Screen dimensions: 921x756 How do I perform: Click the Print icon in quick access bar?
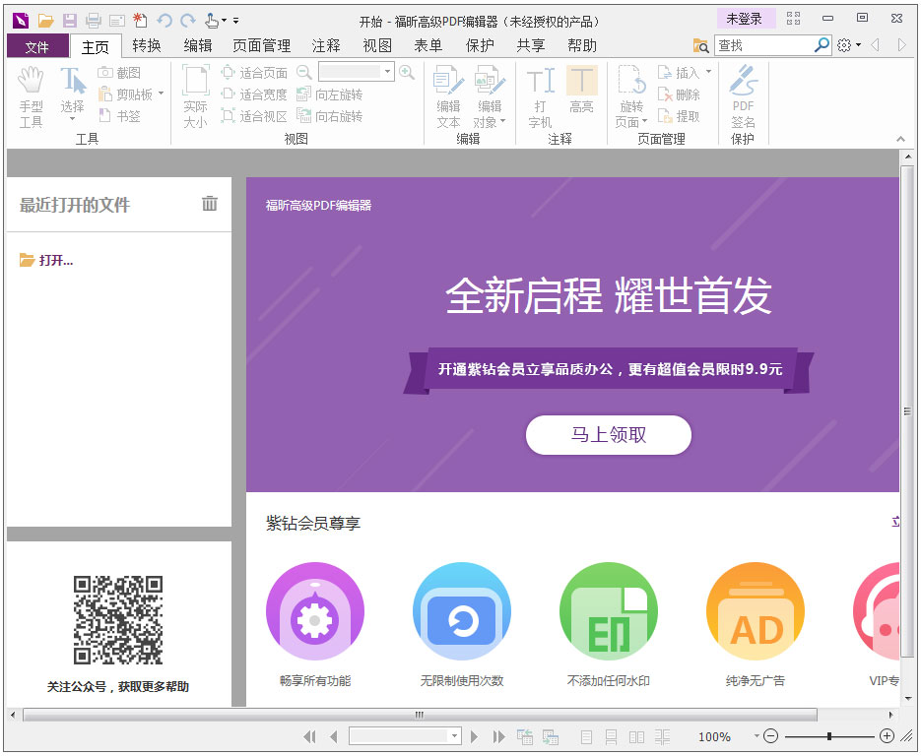(94, 21)
